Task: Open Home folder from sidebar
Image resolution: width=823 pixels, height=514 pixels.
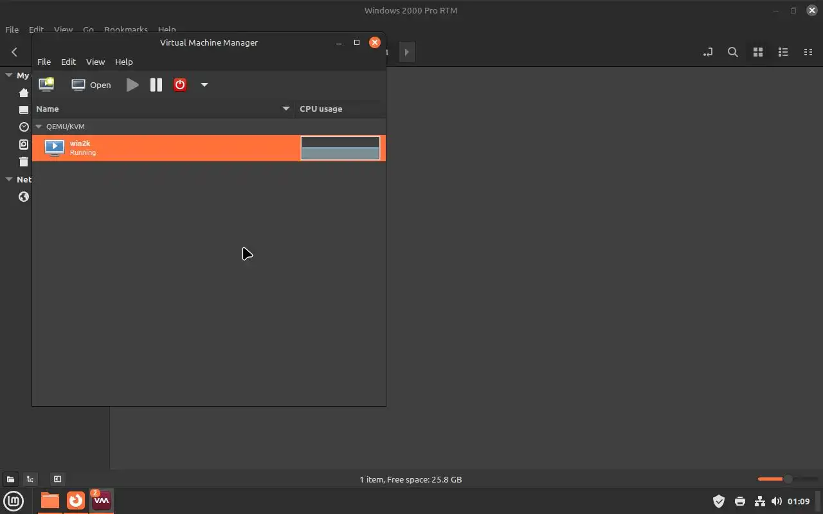Action: [24, 93]
